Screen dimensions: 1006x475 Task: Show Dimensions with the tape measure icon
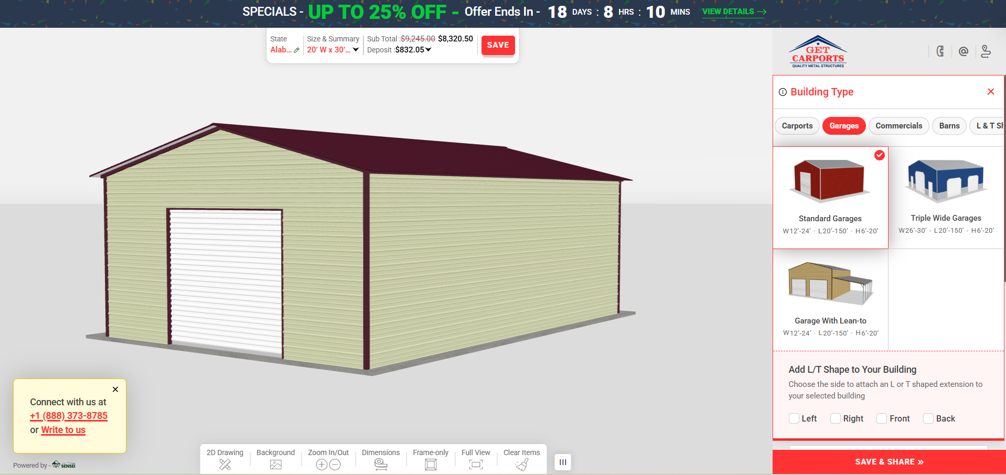[380, 464]
